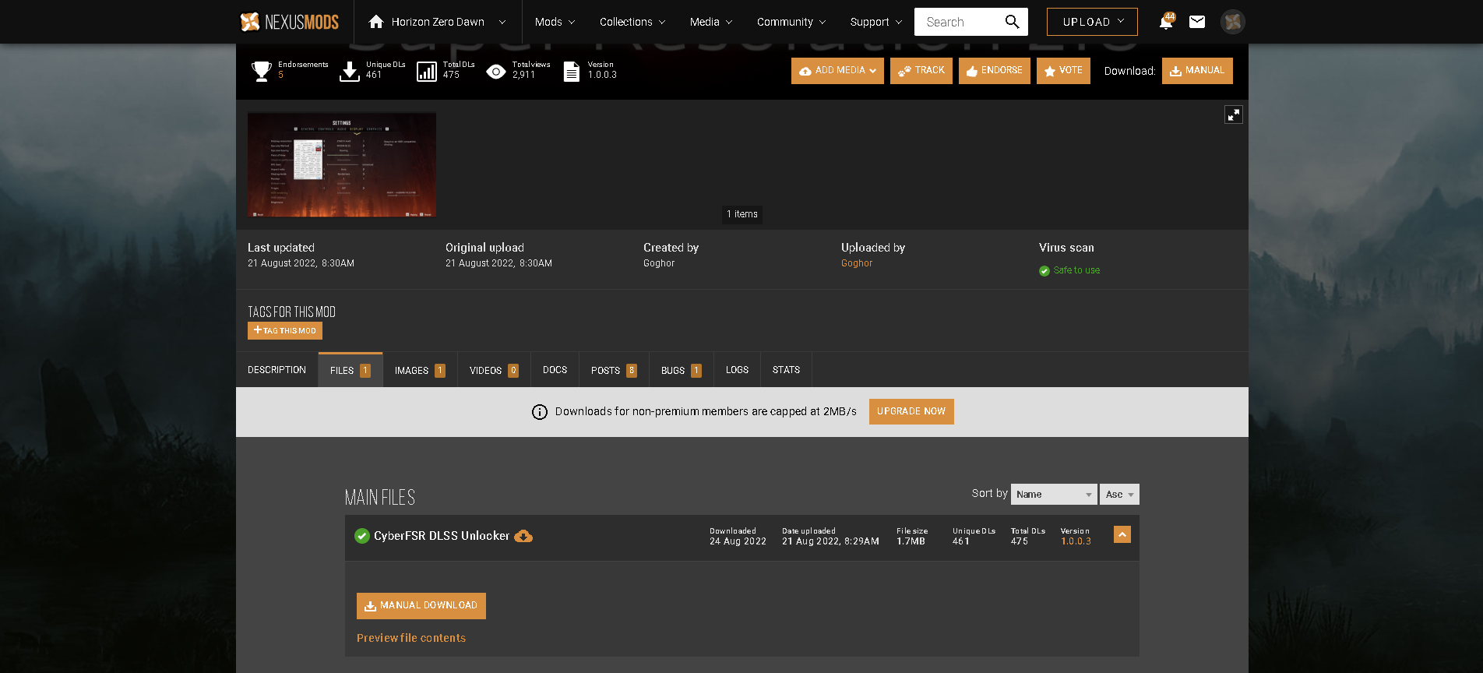Click the Safe to use link
Viewport: 1483px width, 673px height.
tap(1076, 270)
